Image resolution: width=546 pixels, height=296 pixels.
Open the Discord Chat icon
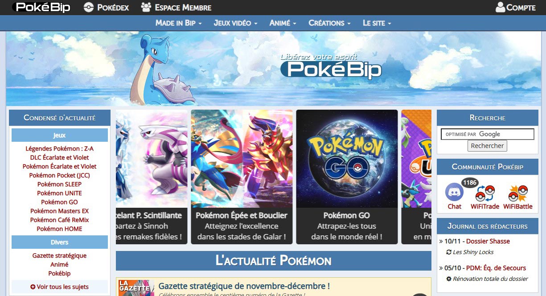coord(454,192)
